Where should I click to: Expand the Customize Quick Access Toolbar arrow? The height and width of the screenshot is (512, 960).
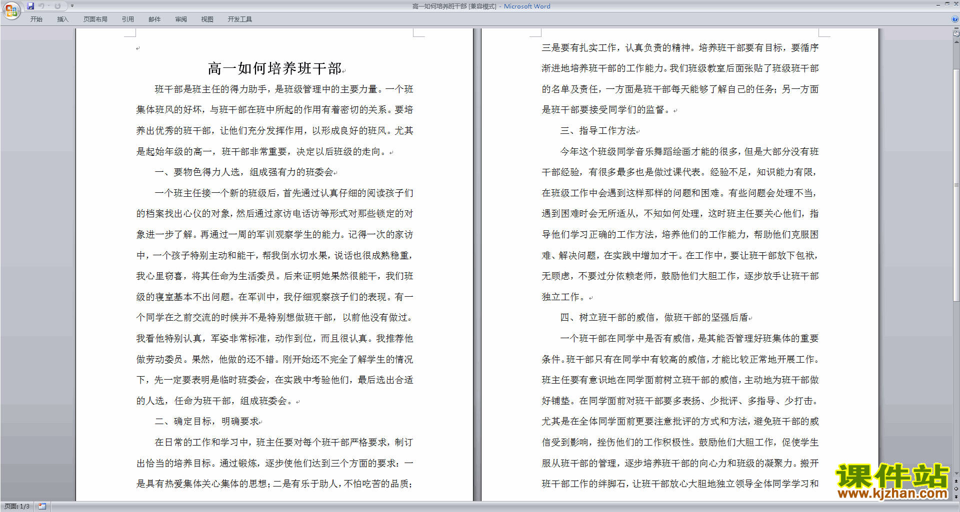[72, 6]
